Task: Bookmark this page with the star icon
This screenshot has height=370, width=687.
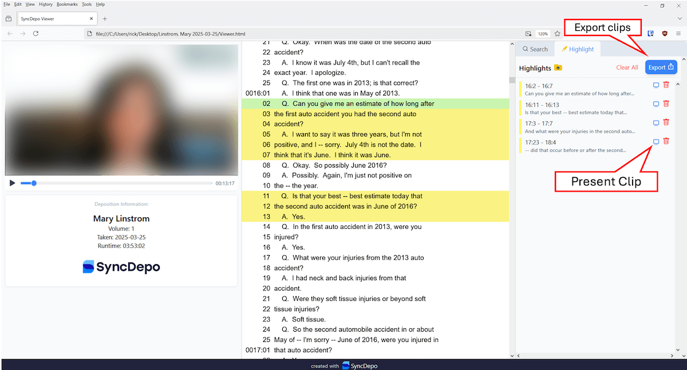Action: 557,34
